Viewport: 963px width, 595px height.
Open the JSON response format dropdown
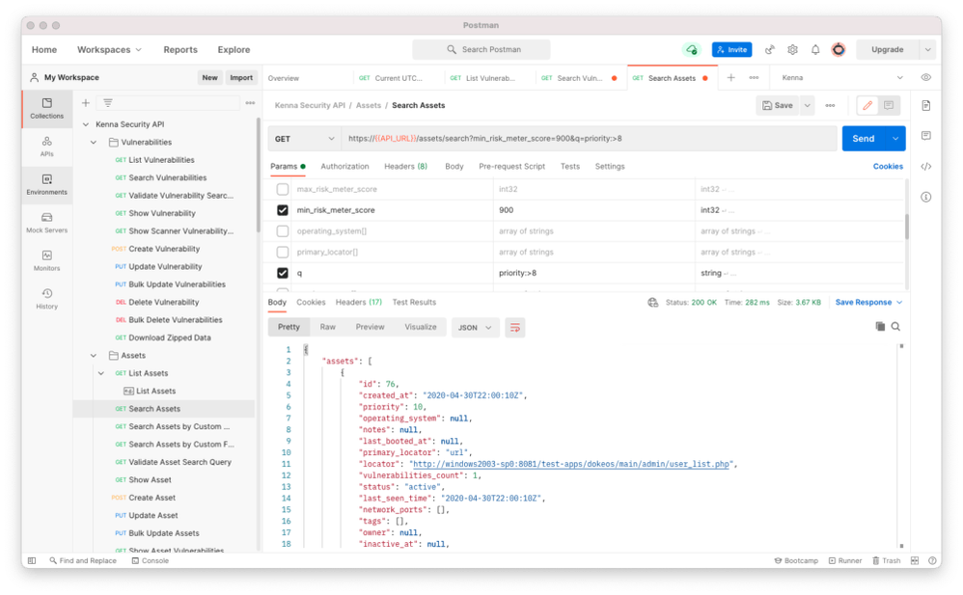pyautogui.click(x=476, y=328)
